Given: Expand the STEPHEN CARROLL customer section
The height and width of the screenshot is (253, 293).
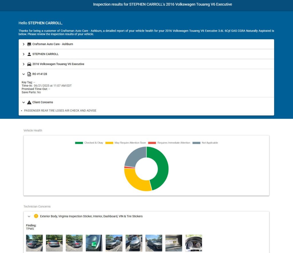Looking at the screenshot, I should tap(23, 54).
